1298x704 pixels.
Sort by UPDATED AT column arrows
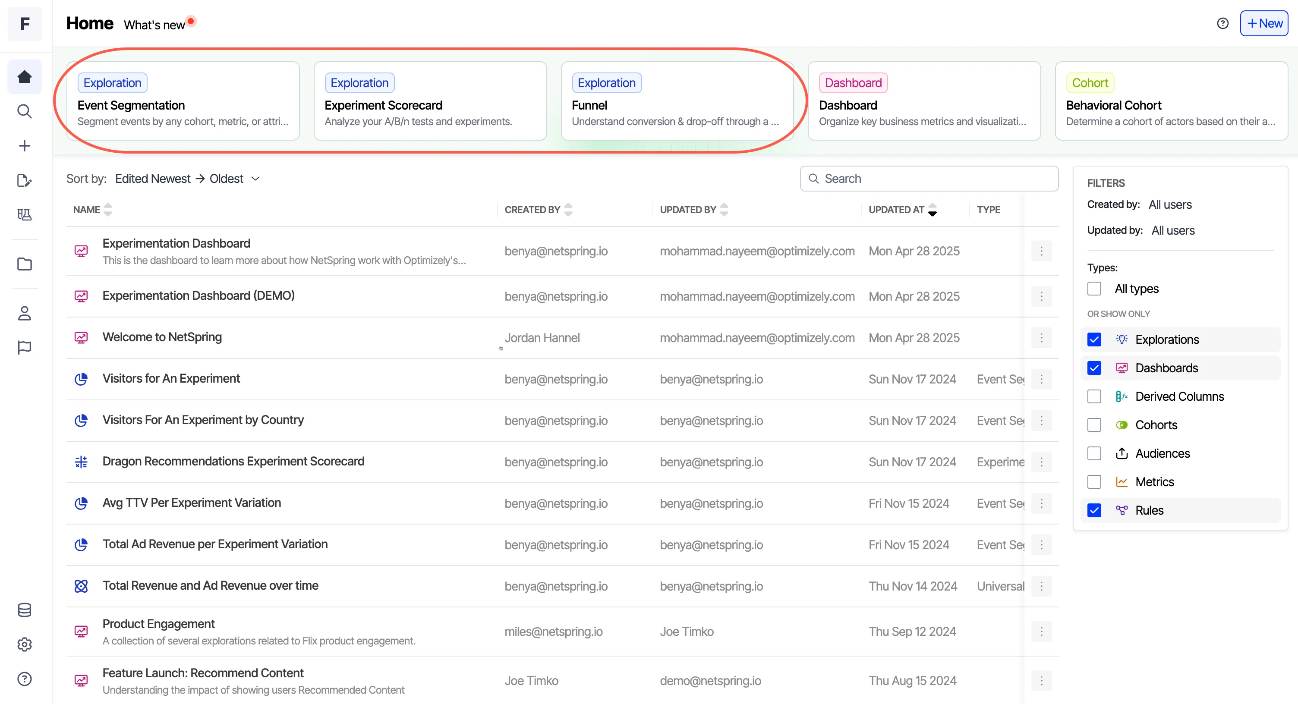coord(933,210)
